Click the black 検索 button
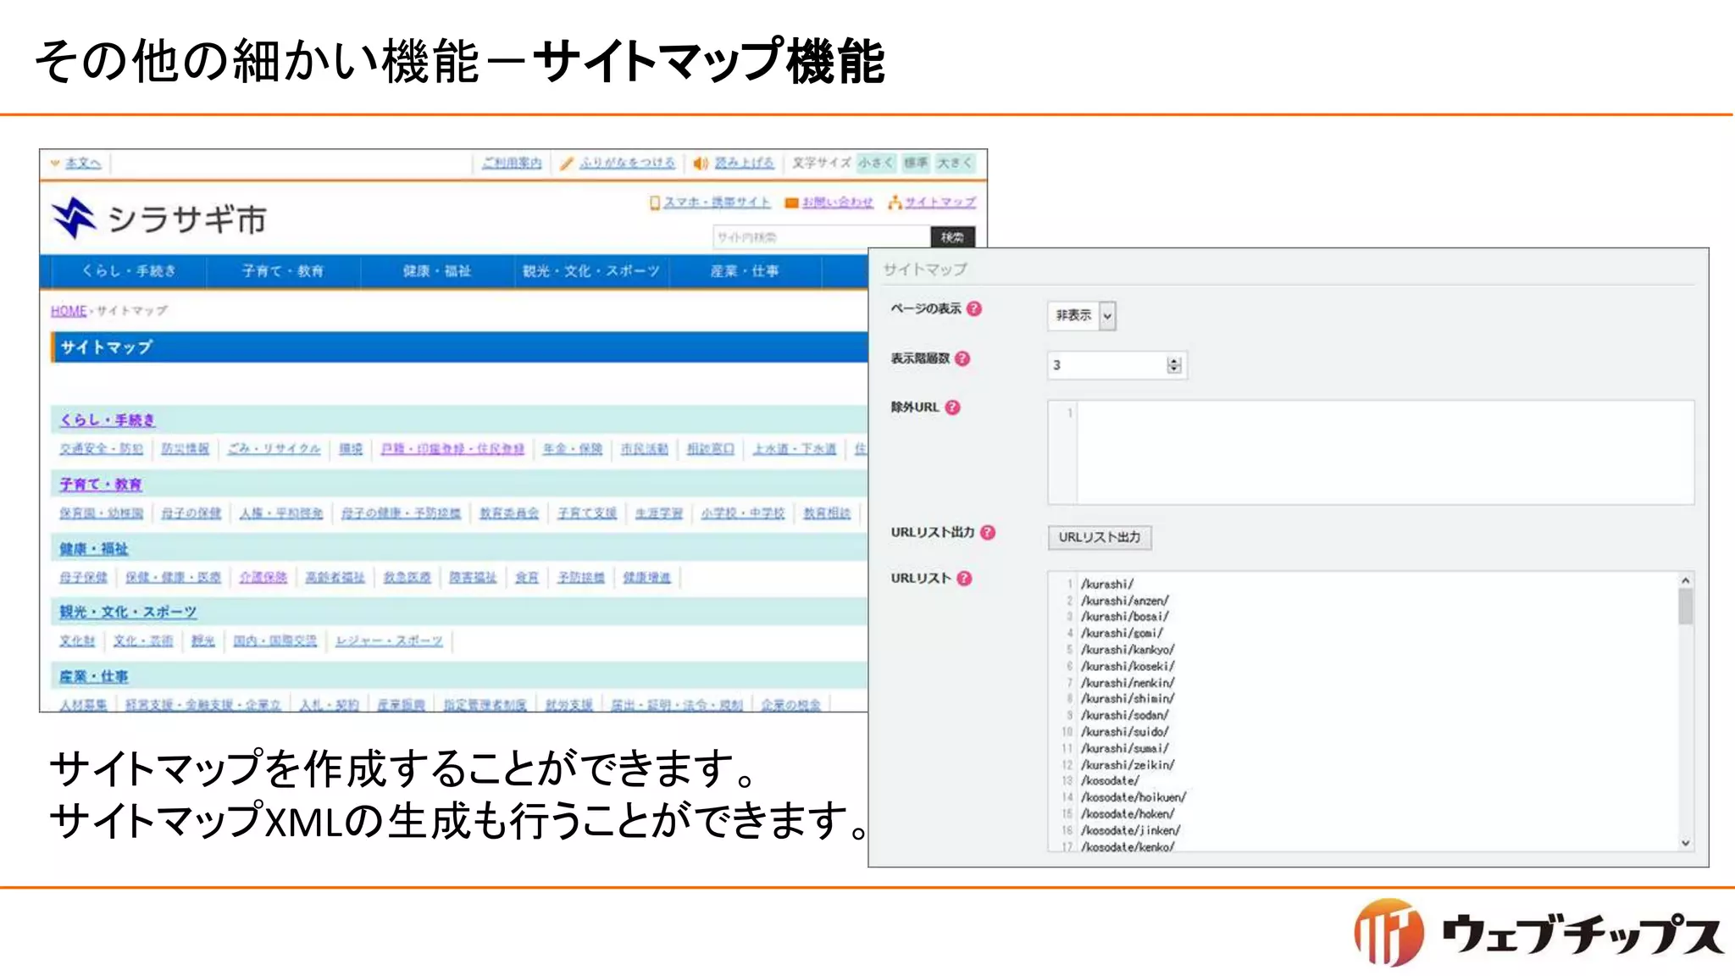The height and width of the screenshot is (976, 1735). (952, 237)
